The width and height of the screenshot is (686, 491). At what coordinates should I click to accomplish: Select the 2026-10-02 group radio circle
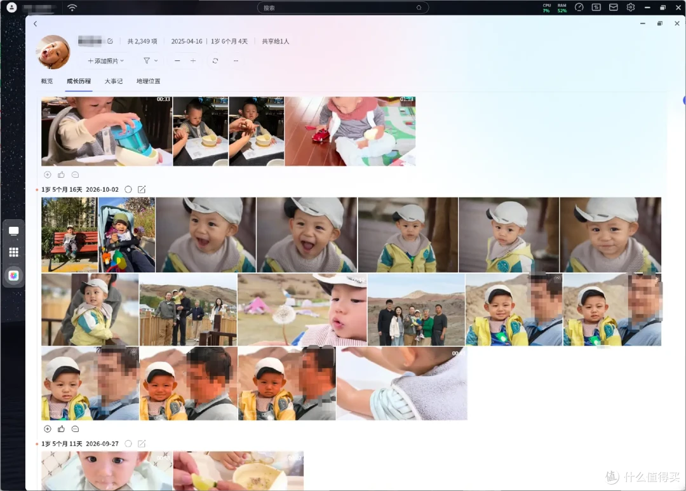(128, 189)
